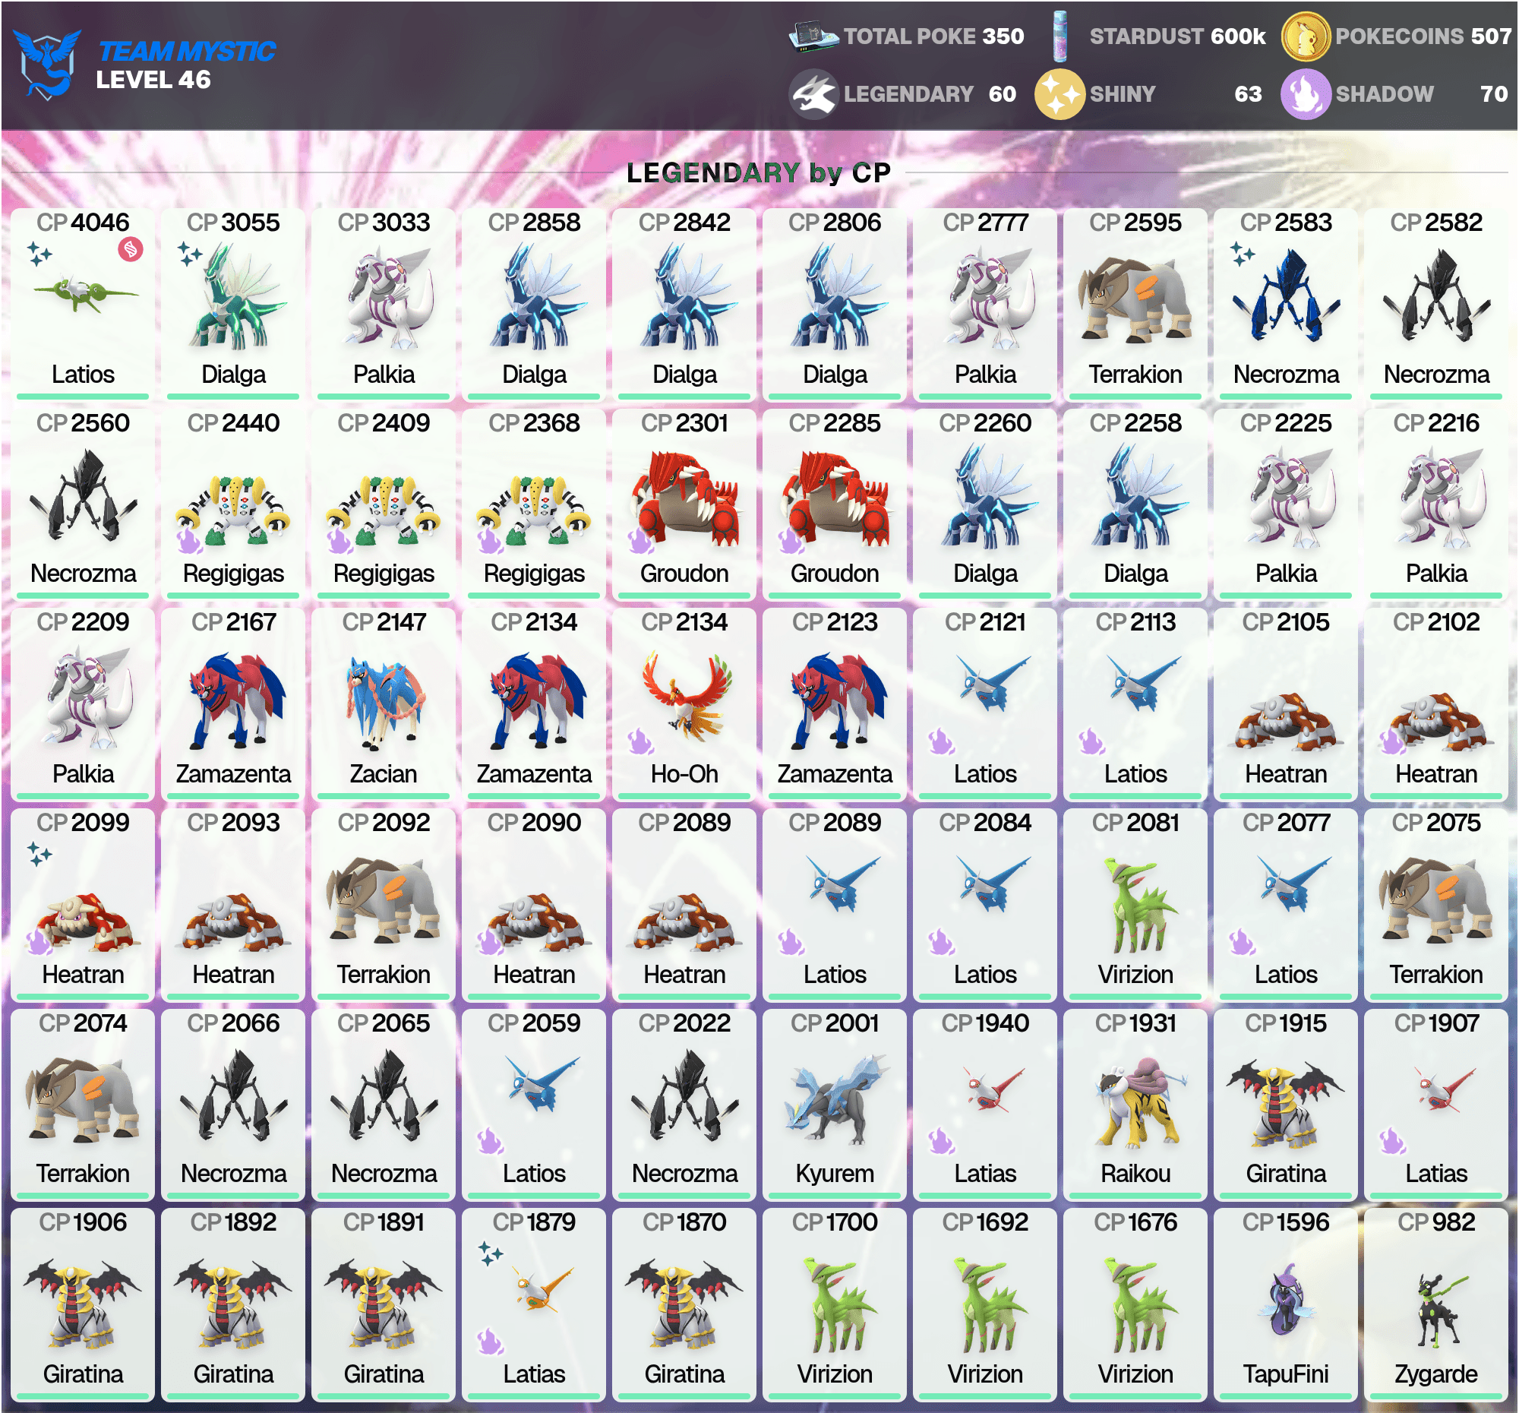Click shiny sparkle icon on Necrozma CP 2583

tap(1243, 253)
